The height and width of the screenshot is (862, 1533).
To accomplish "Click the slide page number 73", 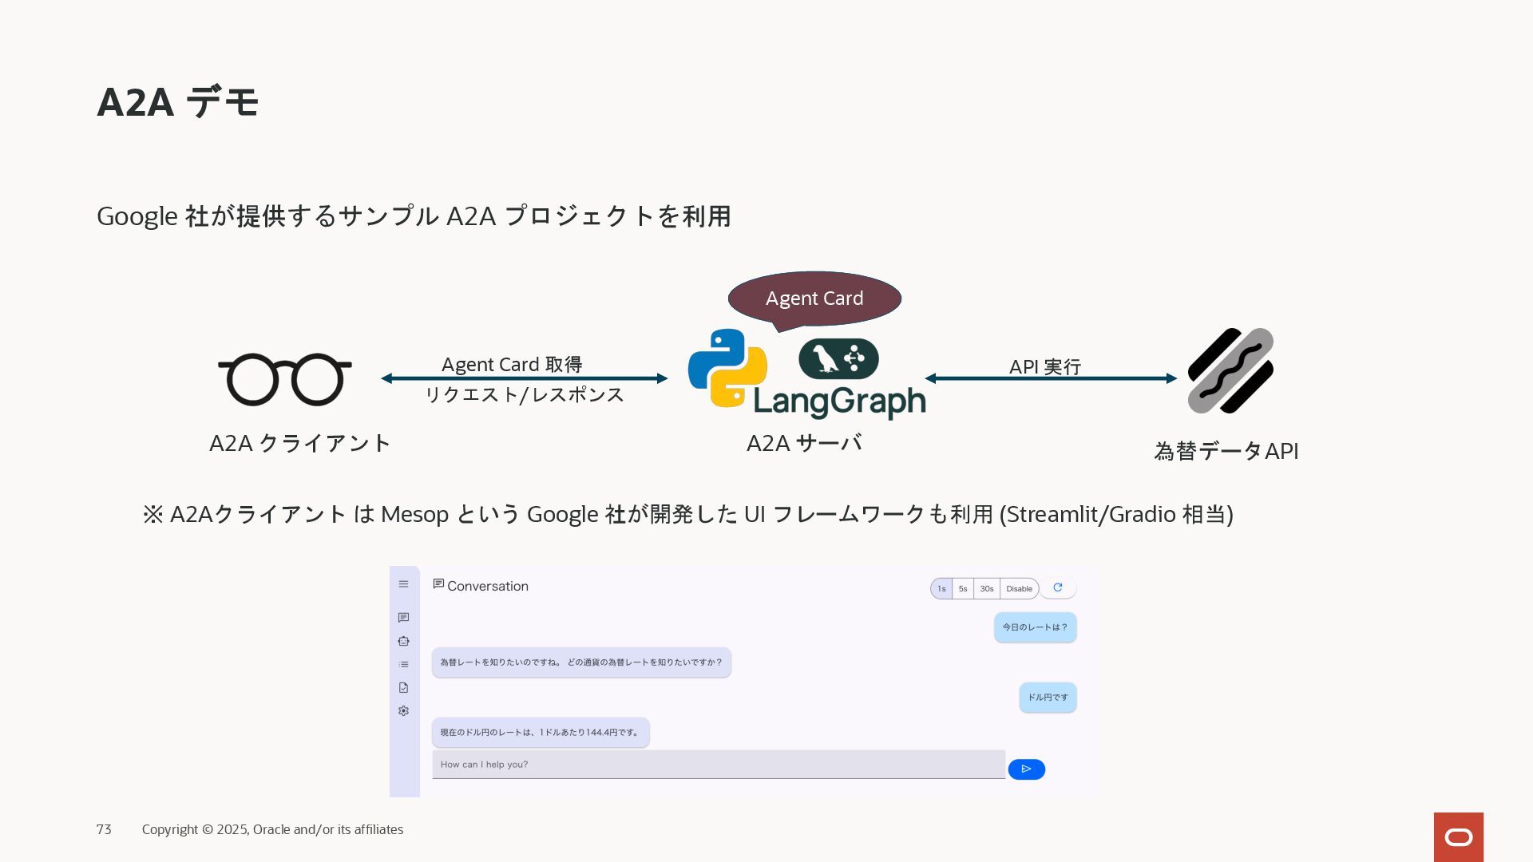I will tap(104, 830).
